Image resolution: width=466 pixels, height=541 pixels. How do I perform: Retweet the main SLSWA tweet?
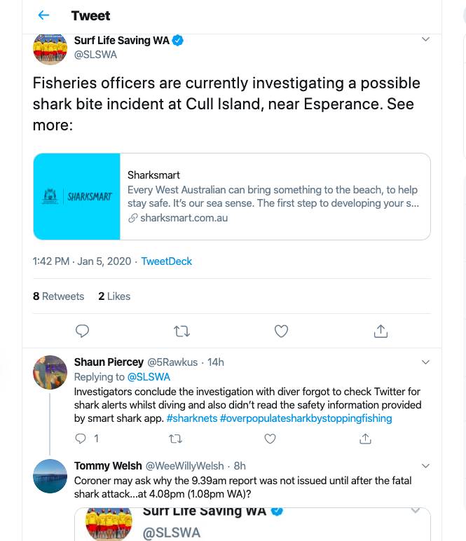pos(181,331)
